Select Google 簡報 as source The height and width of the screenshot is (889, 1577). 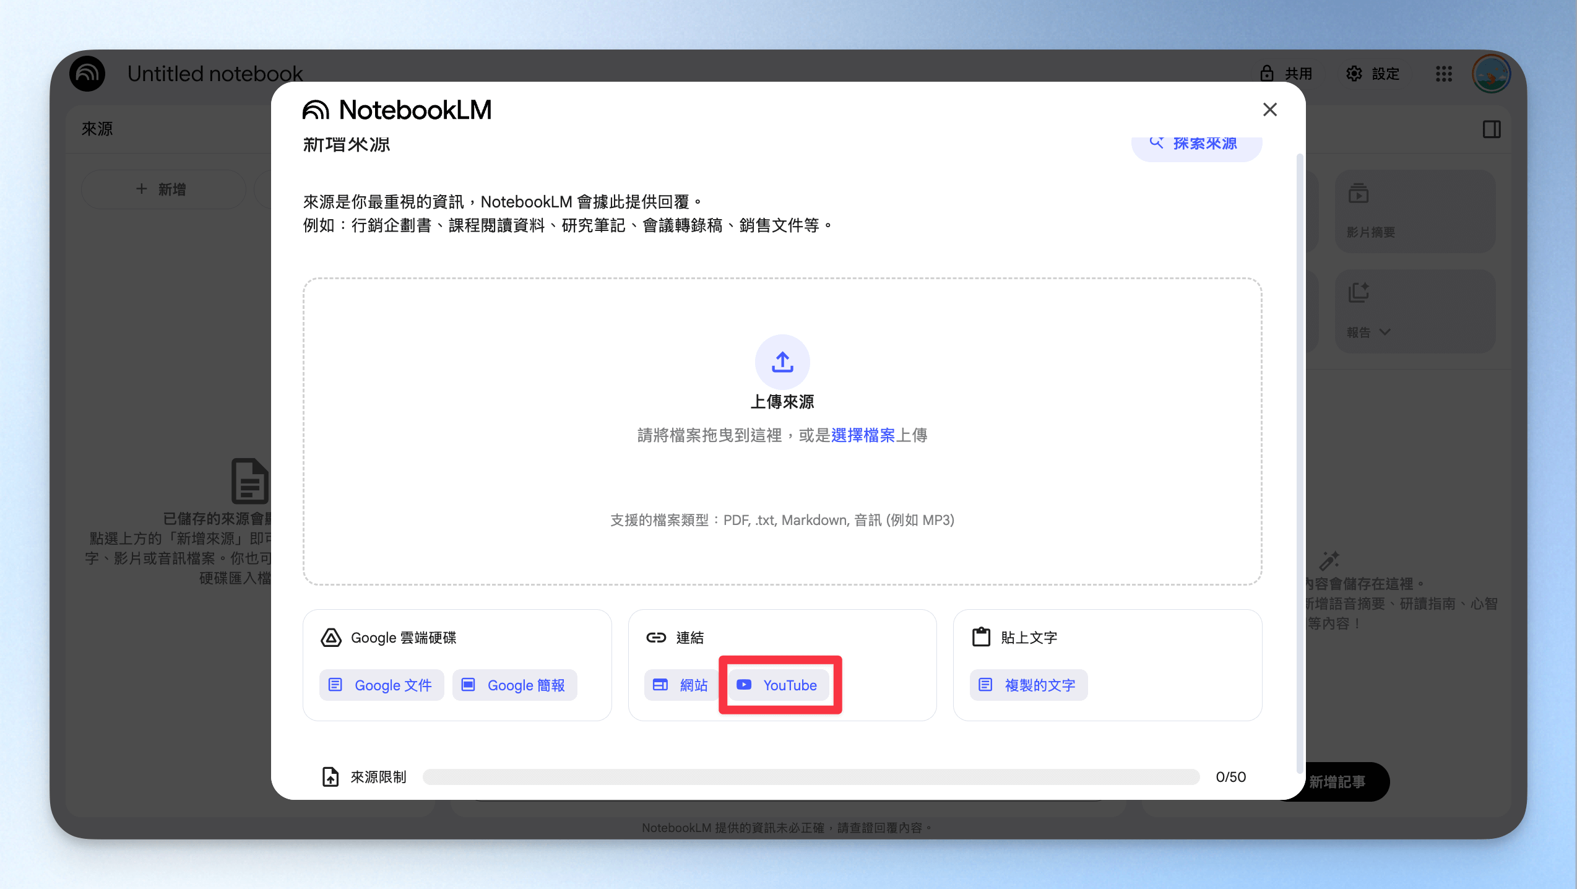[x=515, y=685]
